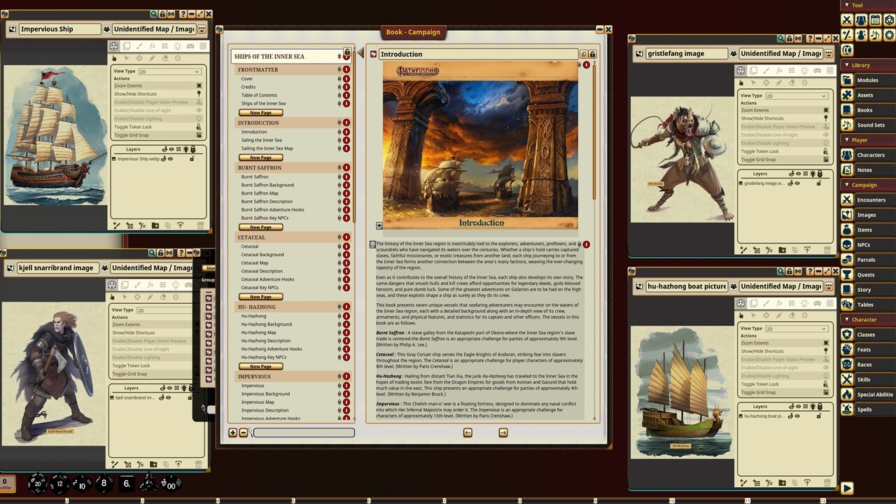Toggle Grid Snap in the hu-hazhong boat panel

tap(758, 392)
